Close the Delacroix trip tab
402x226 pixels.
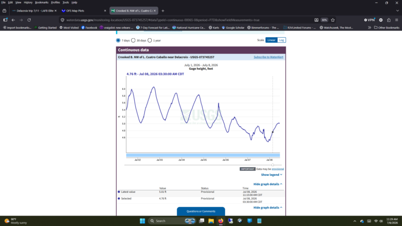point(56,11)
